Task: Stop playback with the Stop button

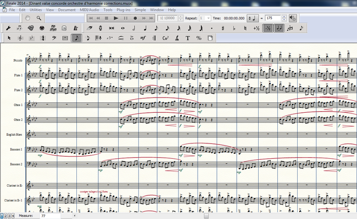Action: pos(107,18)
